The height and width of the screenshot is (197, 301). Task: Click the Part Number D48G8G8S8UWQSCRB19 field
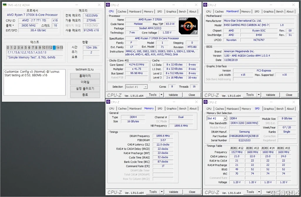click(x=244, y=136)
